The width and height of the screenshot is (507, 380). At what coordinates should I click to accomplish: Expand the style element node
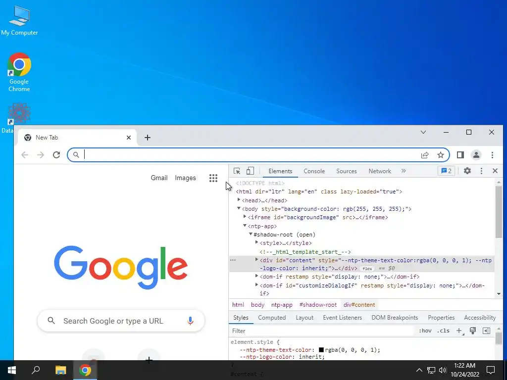click(x=257, y=242)
